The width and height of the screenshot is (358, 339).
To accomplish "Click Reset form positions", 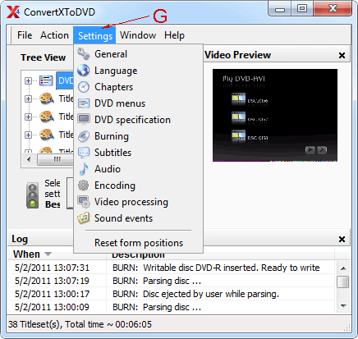I will (x=138, y=243).
